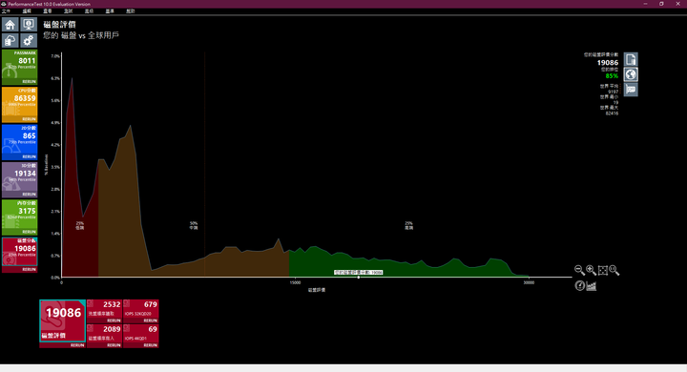687x372 pixels.
Task: Rerun the 69 IOPS 4KQD1 test
Action: (151, 345)
